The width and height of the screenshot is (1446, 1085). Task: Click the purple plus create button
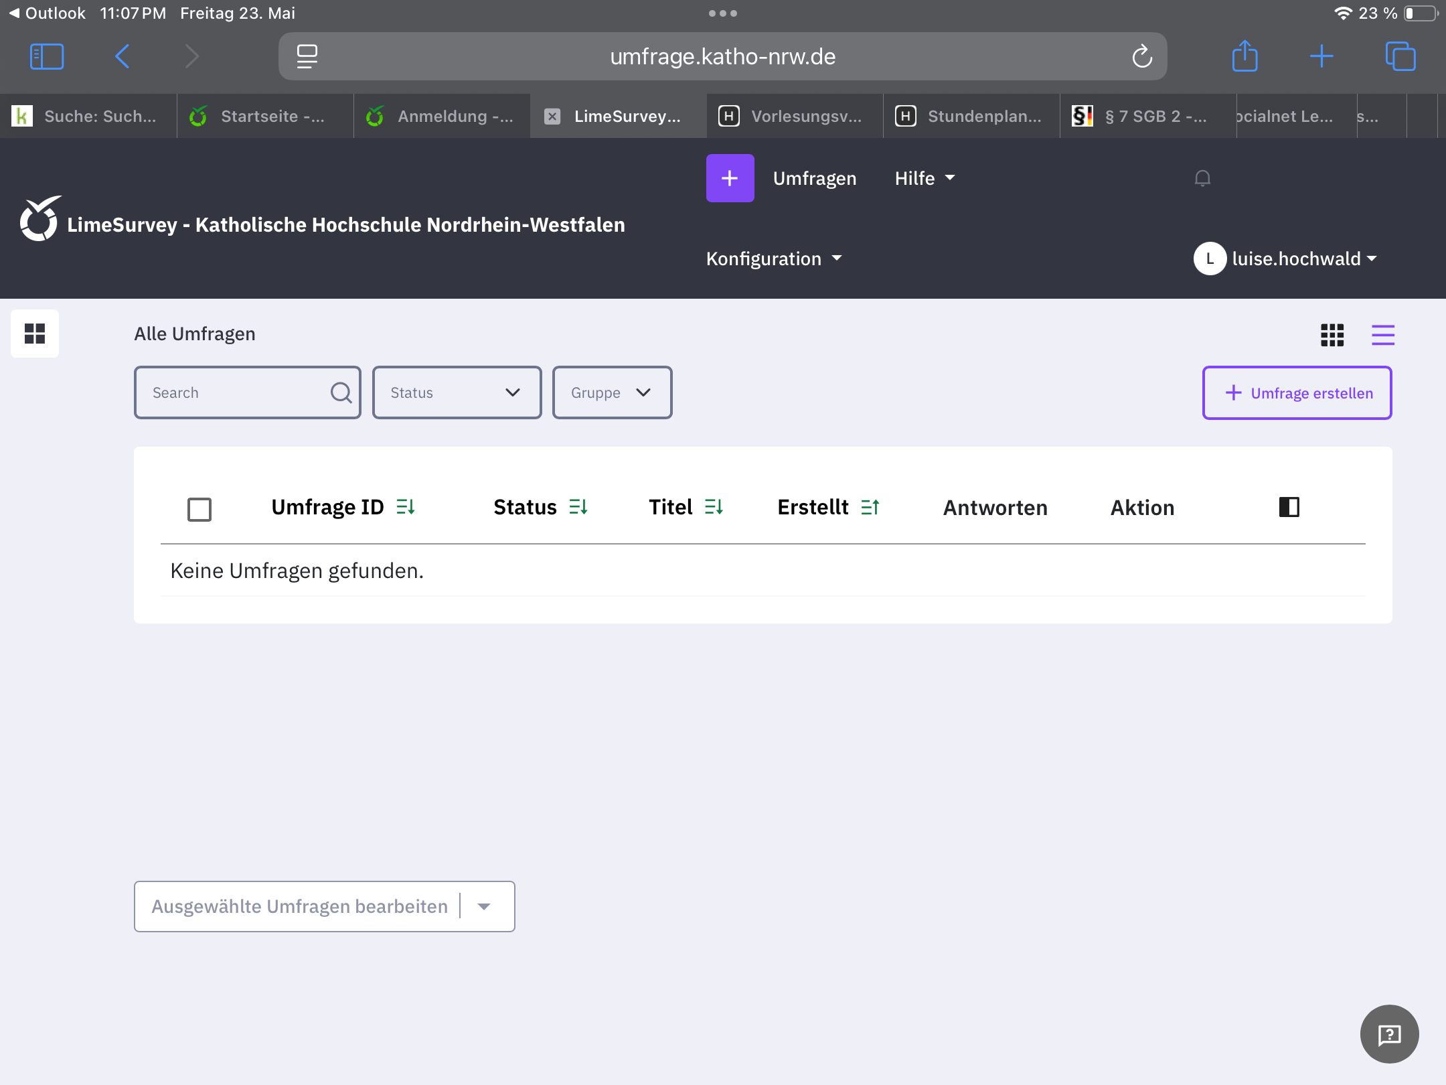730,178
